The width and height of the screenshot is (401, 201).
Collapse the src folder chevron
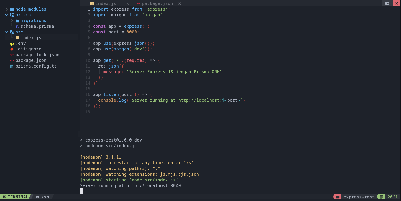tap(7, 32)
